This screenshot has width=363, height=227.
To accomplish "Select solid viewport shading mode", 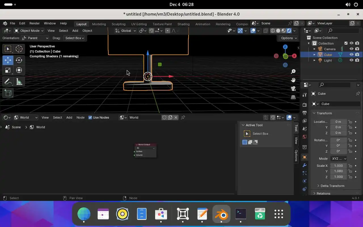I will coord(278,31).
